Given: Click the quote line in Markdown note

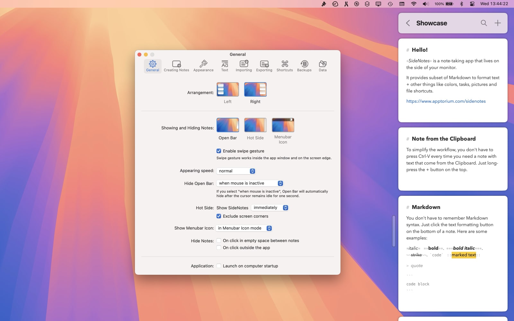Looking at the screenshot, I should tap(417, 266).
